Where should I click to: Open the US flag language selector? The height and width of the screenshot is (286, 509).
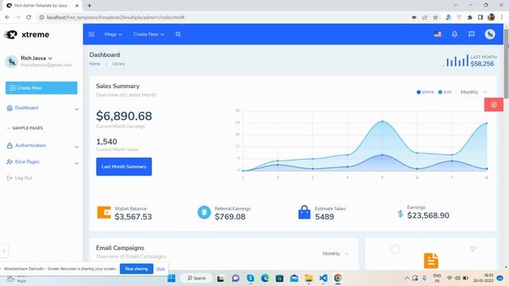click(x=437, y=34)
